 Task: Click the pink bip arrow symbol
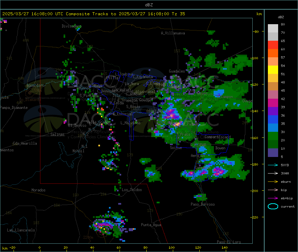(x=273, y=190)
